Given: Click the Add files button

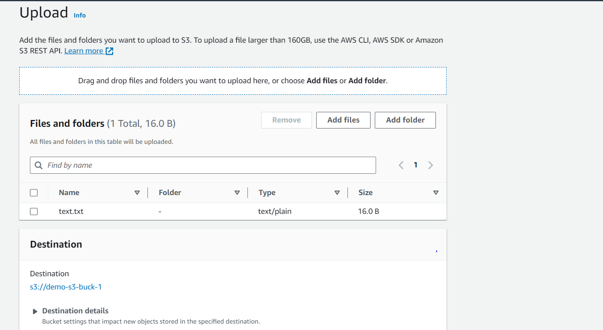Looking at the screenshot, I should click(343, 120).
